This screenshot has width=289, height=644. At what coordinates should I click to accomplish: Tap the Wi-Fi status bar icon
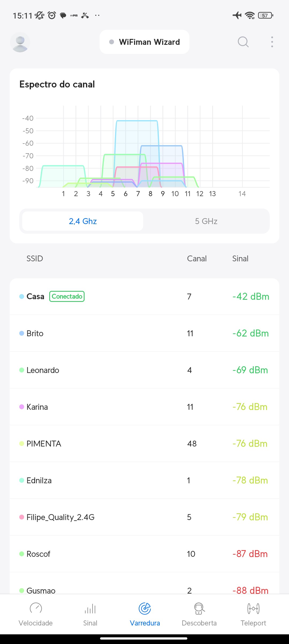(x=250, y=16)
